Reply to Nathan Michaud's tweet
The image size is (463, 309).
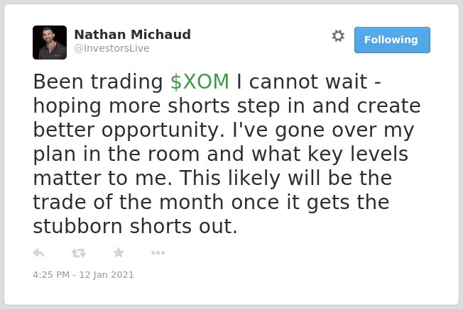coord(38,253)
